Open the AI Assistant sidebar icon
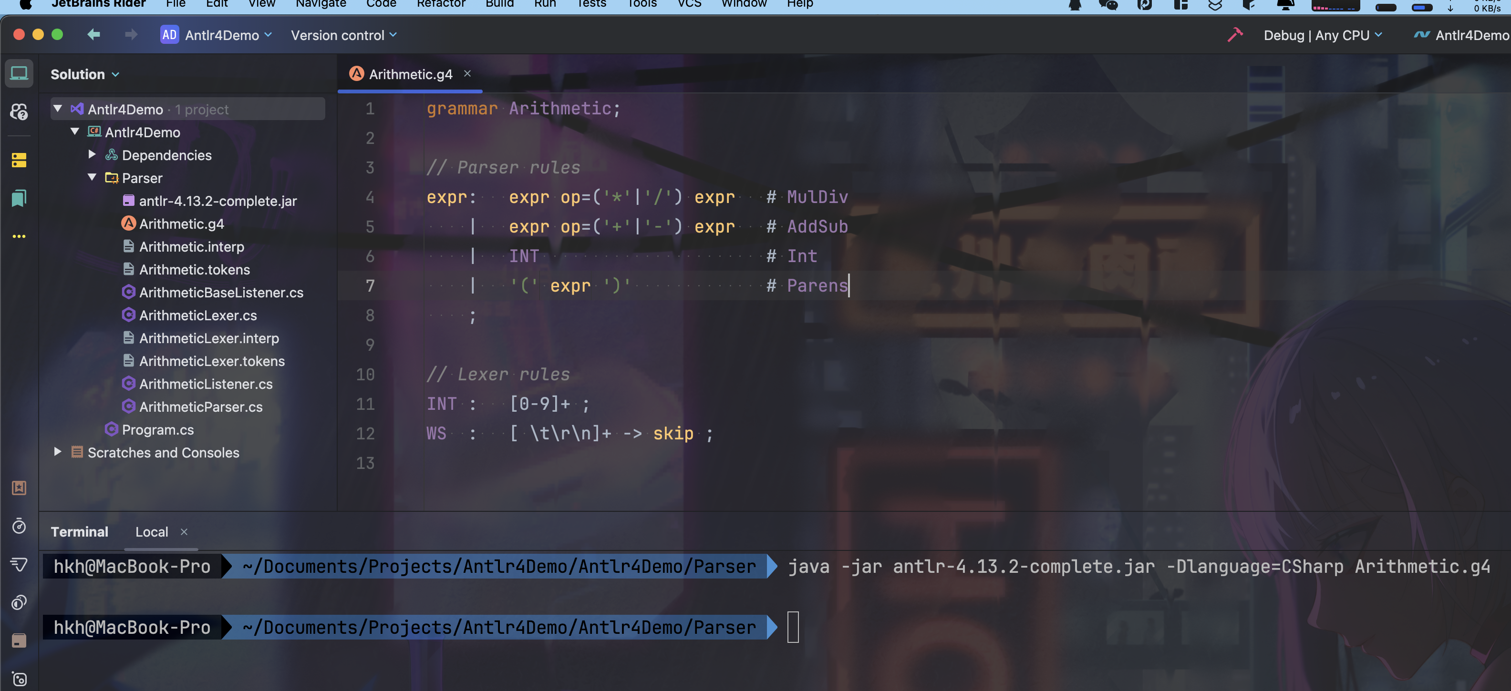 point(19,112)
